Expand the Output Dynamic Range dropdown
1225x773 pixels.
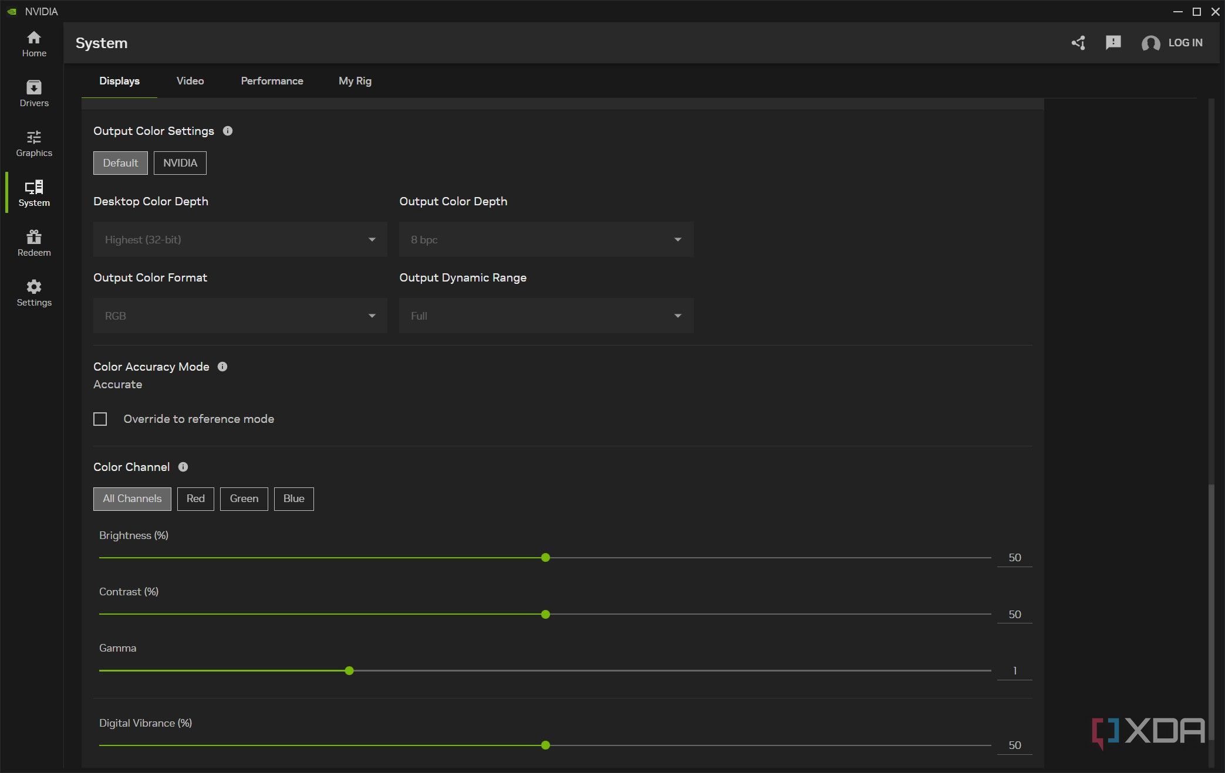pos(546,316)
